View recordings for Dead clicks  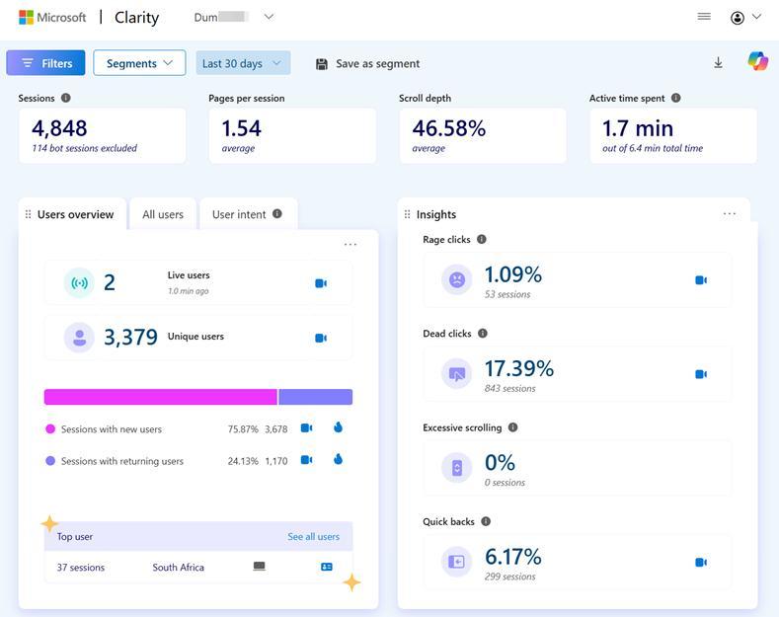701,374
